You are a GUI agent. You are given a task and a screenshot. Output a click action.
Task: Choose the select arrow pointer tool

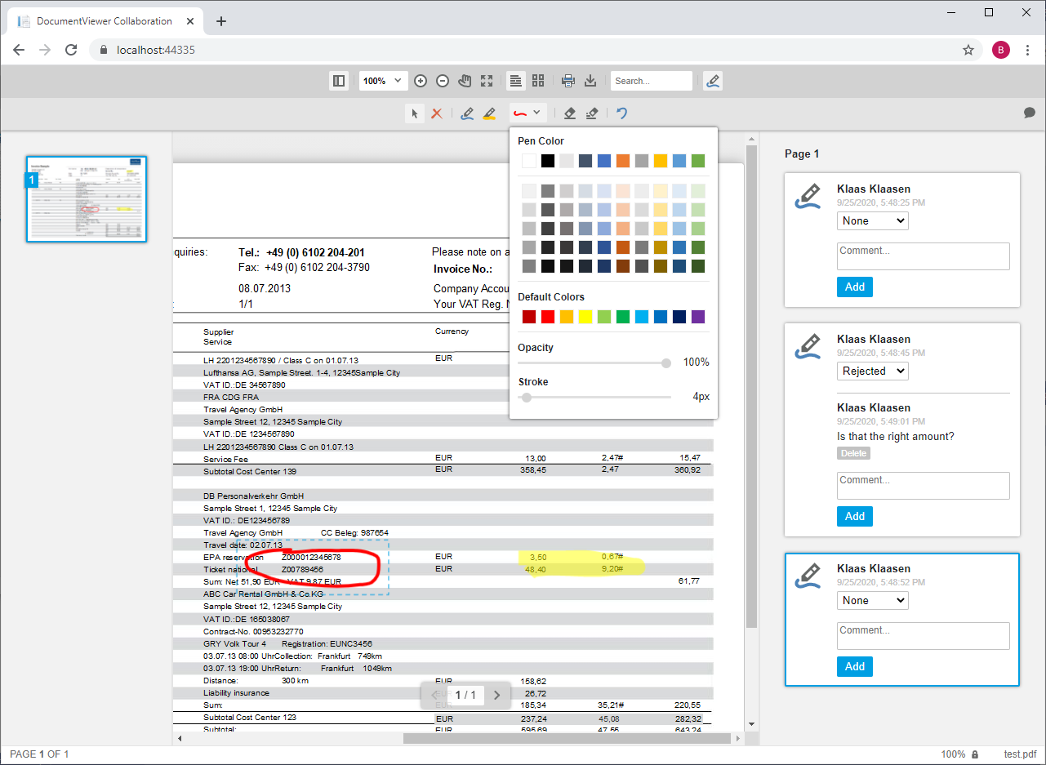pyautogui.click(x=415, y=113)
